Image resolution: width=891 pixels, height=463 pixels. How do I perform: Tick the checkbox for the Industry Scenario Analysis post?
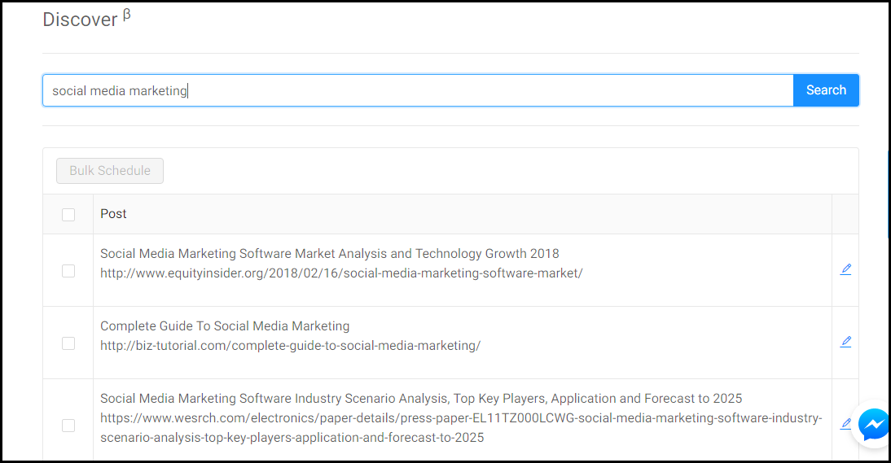click(x=68, y=426)
